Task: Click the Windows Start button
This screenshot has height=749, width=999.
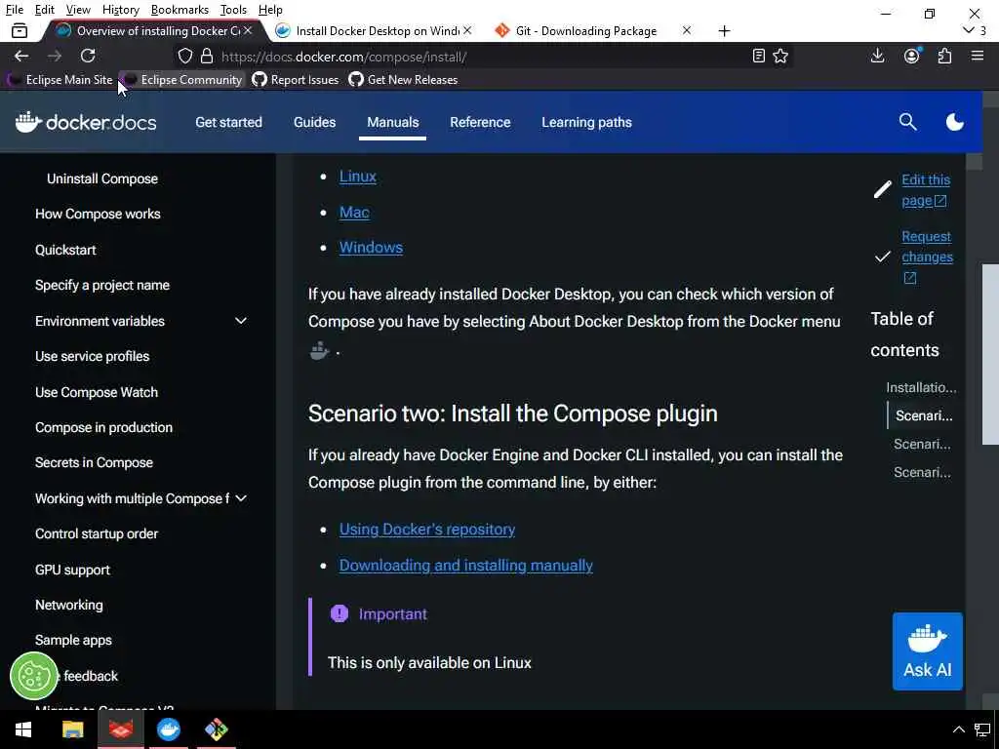Action: (23, 729)
